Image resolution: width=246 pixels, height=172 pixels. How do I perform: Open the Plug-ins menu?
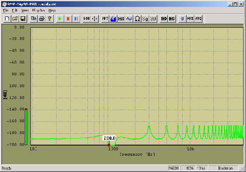pos(38,10)
